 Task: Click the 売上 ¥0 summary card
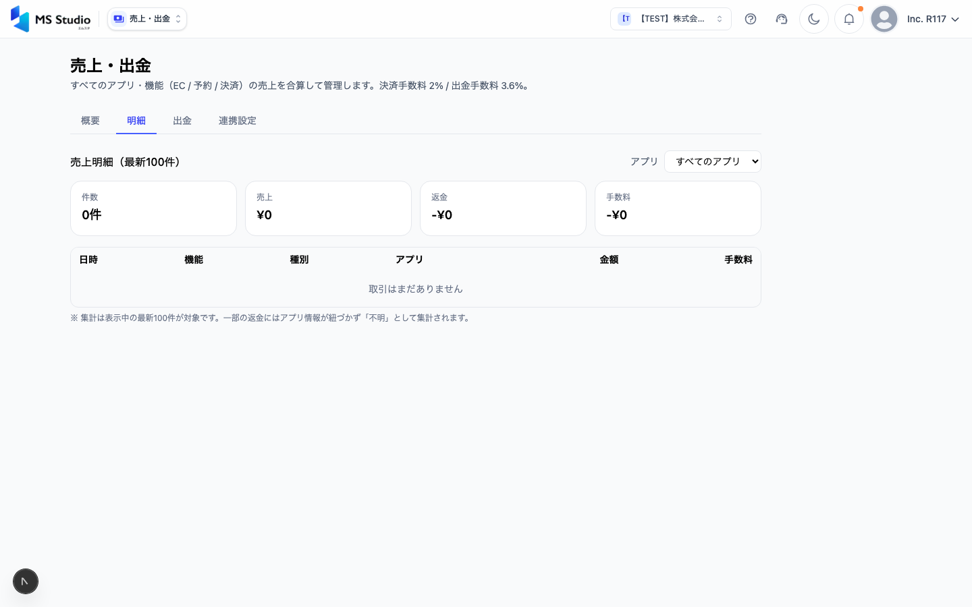click(x=328, y=208)
